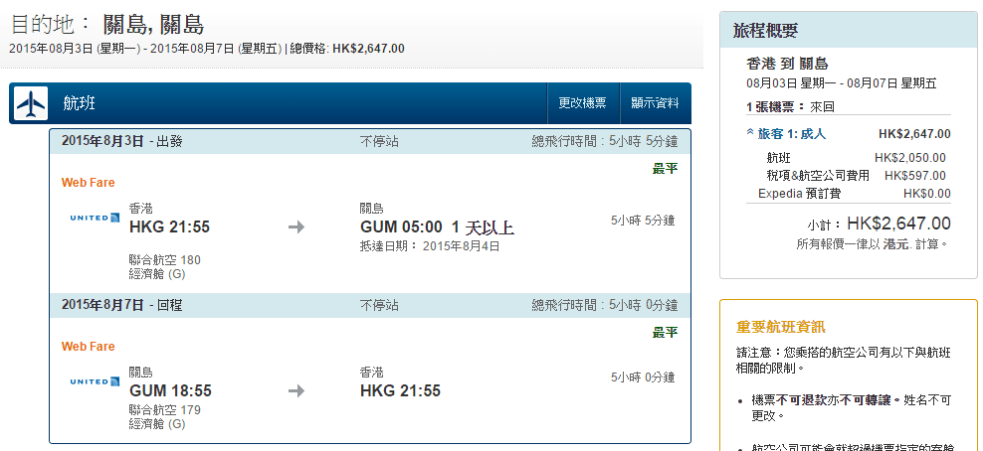Click the 1 天以上 arrival note

[x=483, y=228]
